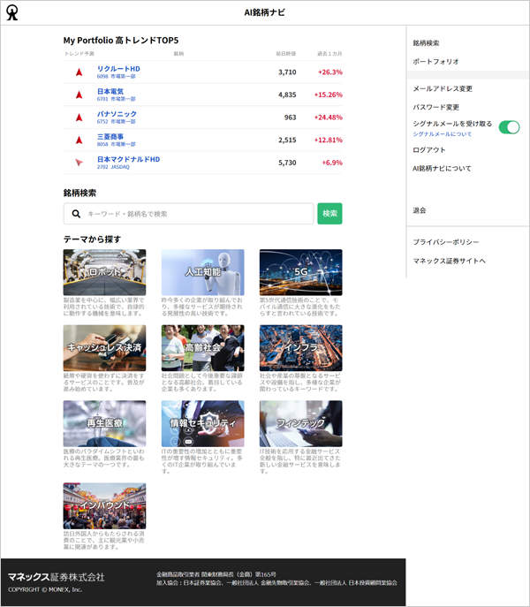Click the diagonal trend arrow beside 日本マクドナルドHD

pos(79,163)
